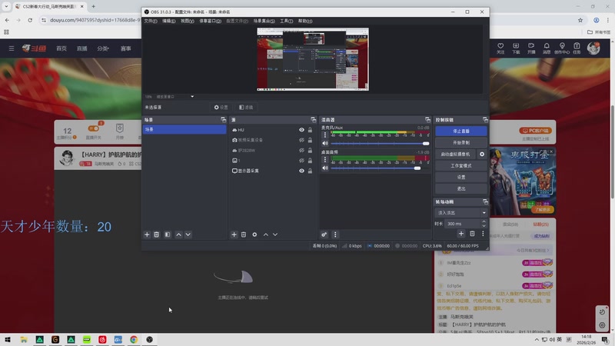Expand the 分类 dropdown in Douyu navigation
Viewport: 615px width, 346px height.
point(103,48)
